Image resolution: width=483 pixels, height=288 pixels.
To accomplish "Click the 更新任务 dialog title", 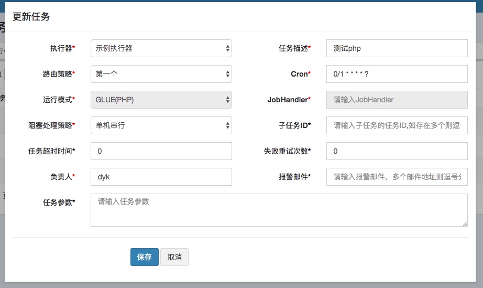I will click(x=31, y=17).
